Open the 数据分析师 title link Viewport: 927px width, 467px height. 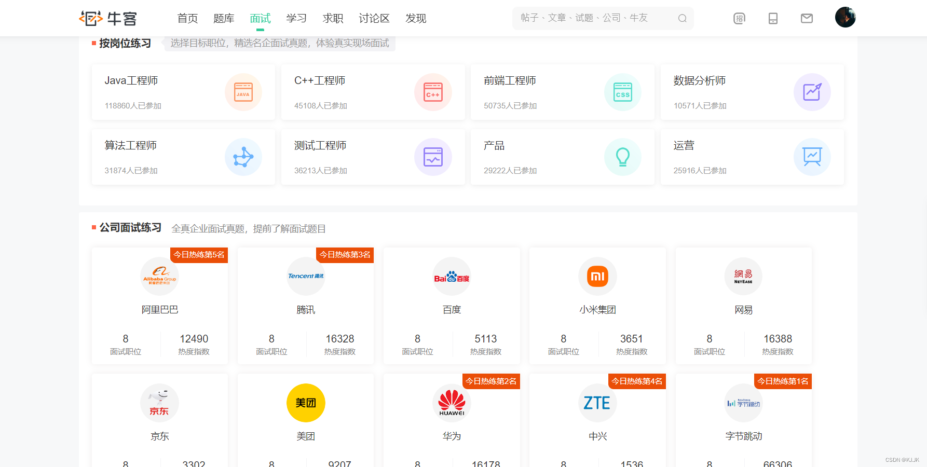pos(699,80)
